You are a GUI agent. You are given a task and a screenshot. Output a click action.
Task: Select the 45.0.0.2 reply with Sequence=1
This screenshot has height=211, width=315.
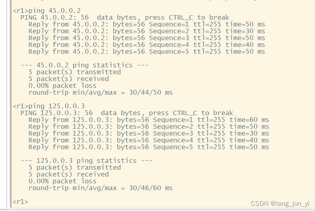click(147, 24)
